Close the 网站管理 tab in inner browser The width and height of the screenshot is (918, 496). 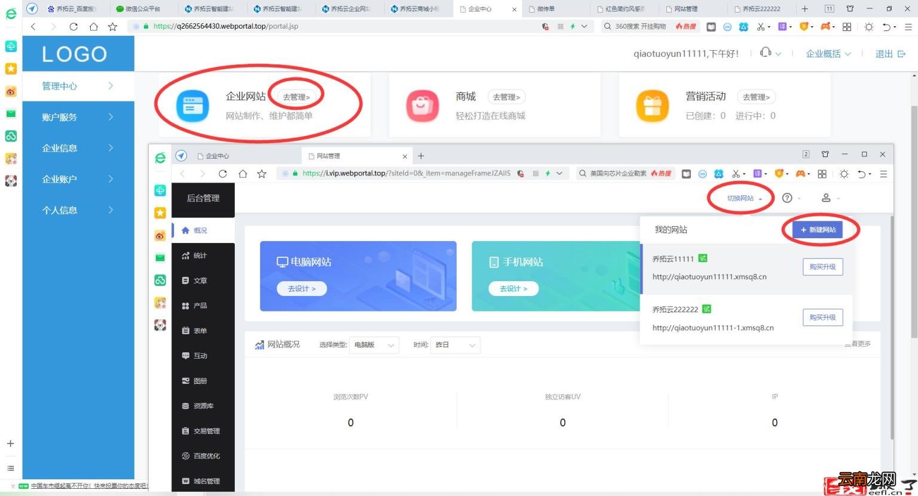pyautogui.click(x=405, y=156)
